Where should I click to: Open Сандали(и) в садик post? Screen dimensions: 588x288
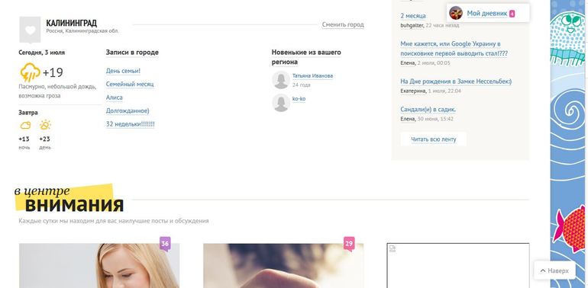[428, 109]
